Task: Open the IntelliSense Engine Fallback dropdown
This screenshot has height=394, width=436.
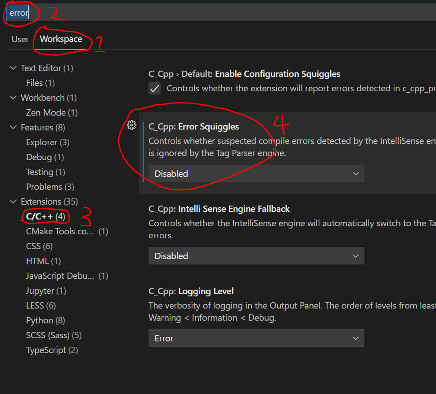Action: point(256,256)
